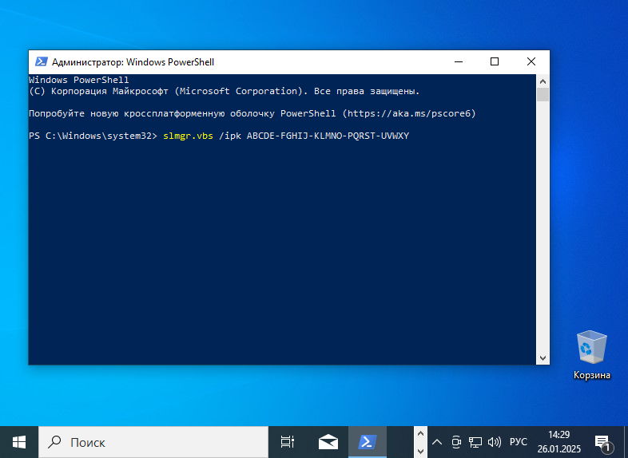Image resolution: width=628 pixels, height=458 pixels.
Task: Click the Поиск search box on the taskbar
Action: point(153,441)
